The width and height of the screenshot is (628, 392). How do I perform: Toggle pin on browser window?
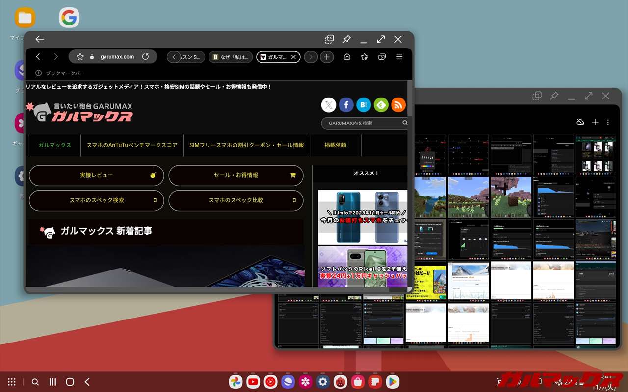point(346,39)
